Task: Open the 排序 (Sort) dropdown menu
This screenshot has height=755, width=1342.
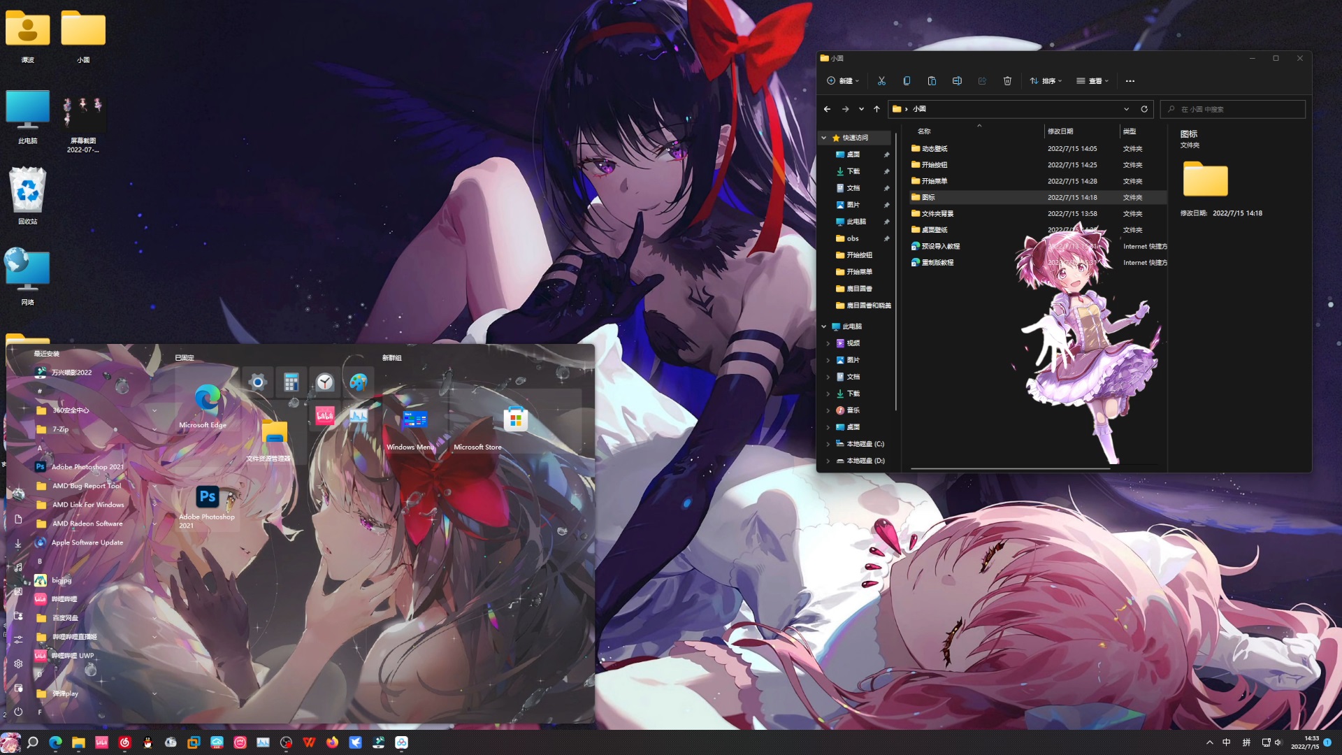Action: [1046, 81]
